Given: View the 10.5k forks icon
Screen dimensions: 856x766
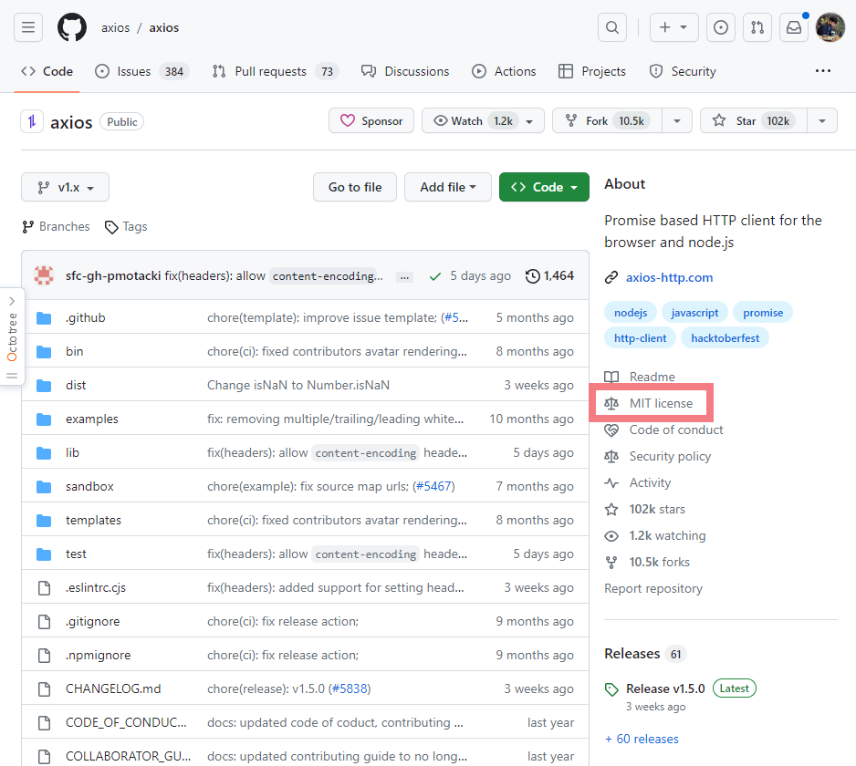Looking at the screenshot, I should pos(611,563).
